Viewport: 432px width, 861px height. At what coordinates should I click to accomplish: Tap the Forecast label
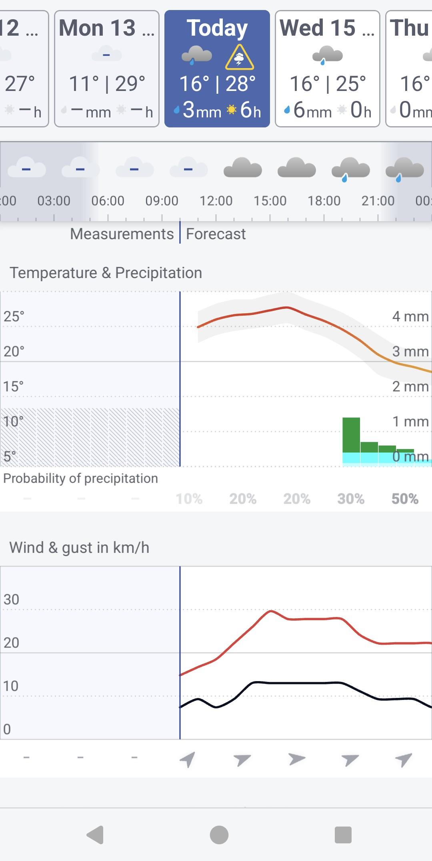pyautogui.click(x=216, y=234)
